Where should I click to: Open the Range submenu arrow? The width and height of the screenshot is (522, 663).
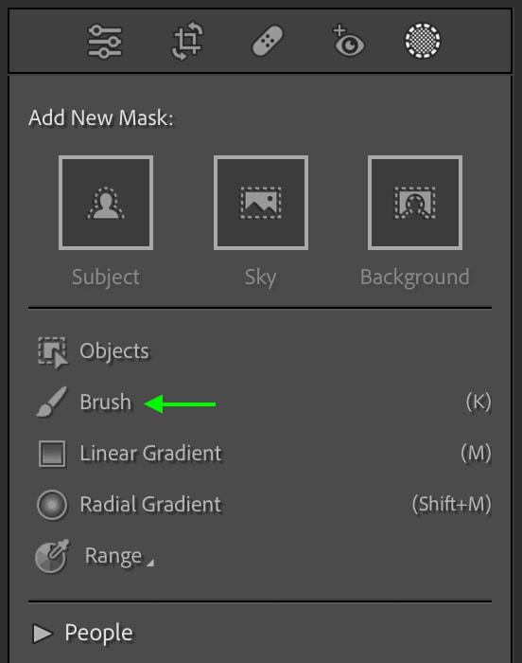pyautogui.click(x=150, y=563)
